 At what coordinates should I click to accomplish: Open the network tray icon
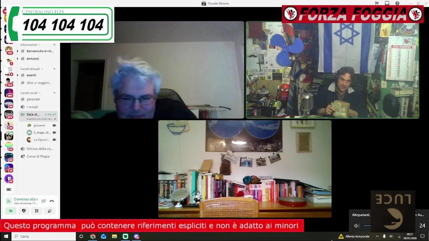click(399, 236)
